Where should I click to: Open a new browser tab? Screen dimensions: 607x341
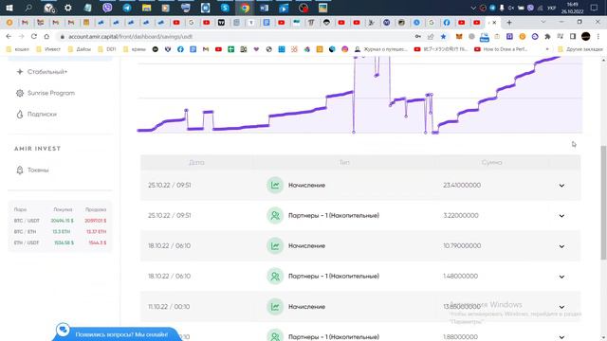click(509, 23)
